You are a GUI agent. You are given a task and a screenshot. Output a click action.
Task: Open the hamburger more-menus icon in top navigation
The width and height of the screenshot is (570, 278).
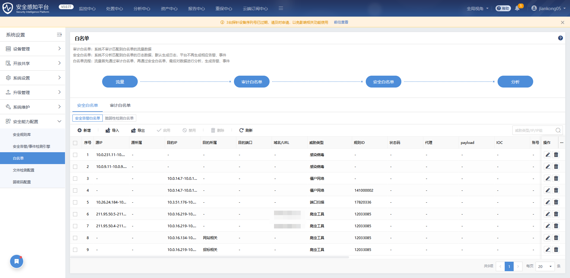point(281,8)
